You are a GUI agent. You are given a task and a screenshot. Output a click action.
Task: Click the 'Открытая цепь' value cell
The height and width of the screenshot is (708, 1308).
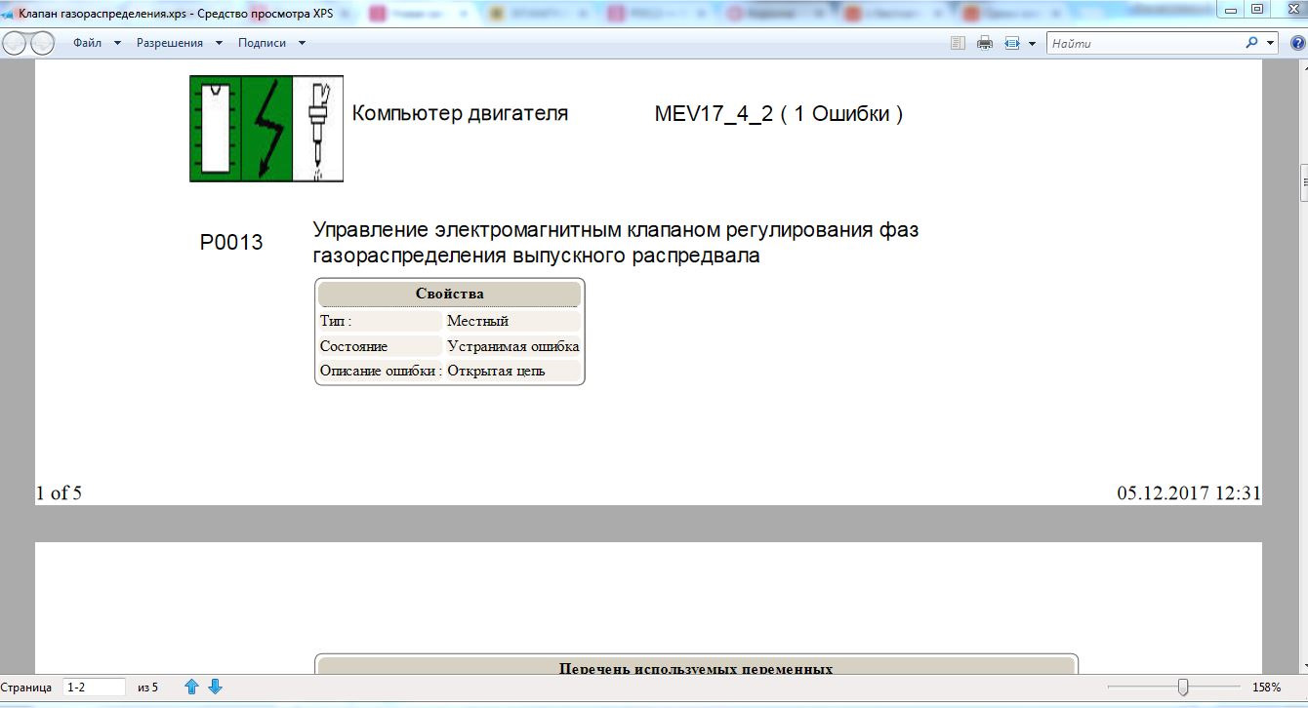click(513, 371)
